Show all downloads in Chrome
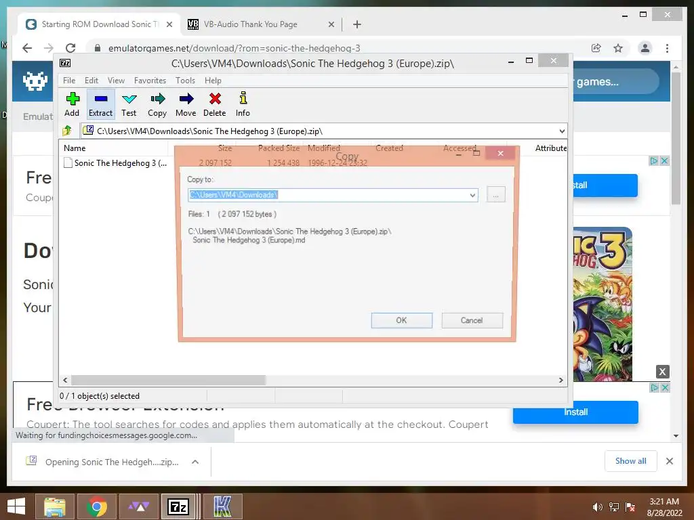Screen dimensions: 694x520 click(x=631, y=461)
